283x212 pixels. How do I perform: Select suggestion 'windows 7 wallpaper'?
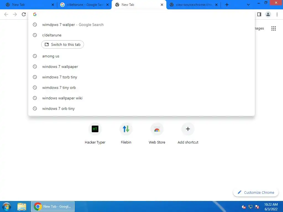(141, 67)
